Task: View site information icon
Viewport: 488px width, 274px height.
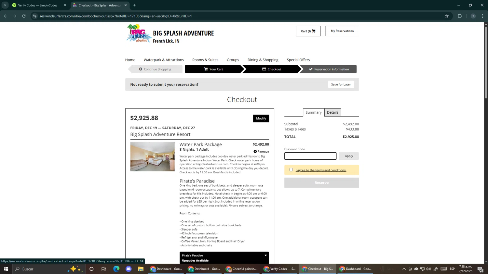Action: pyautogui.click(x=35, y=16)
